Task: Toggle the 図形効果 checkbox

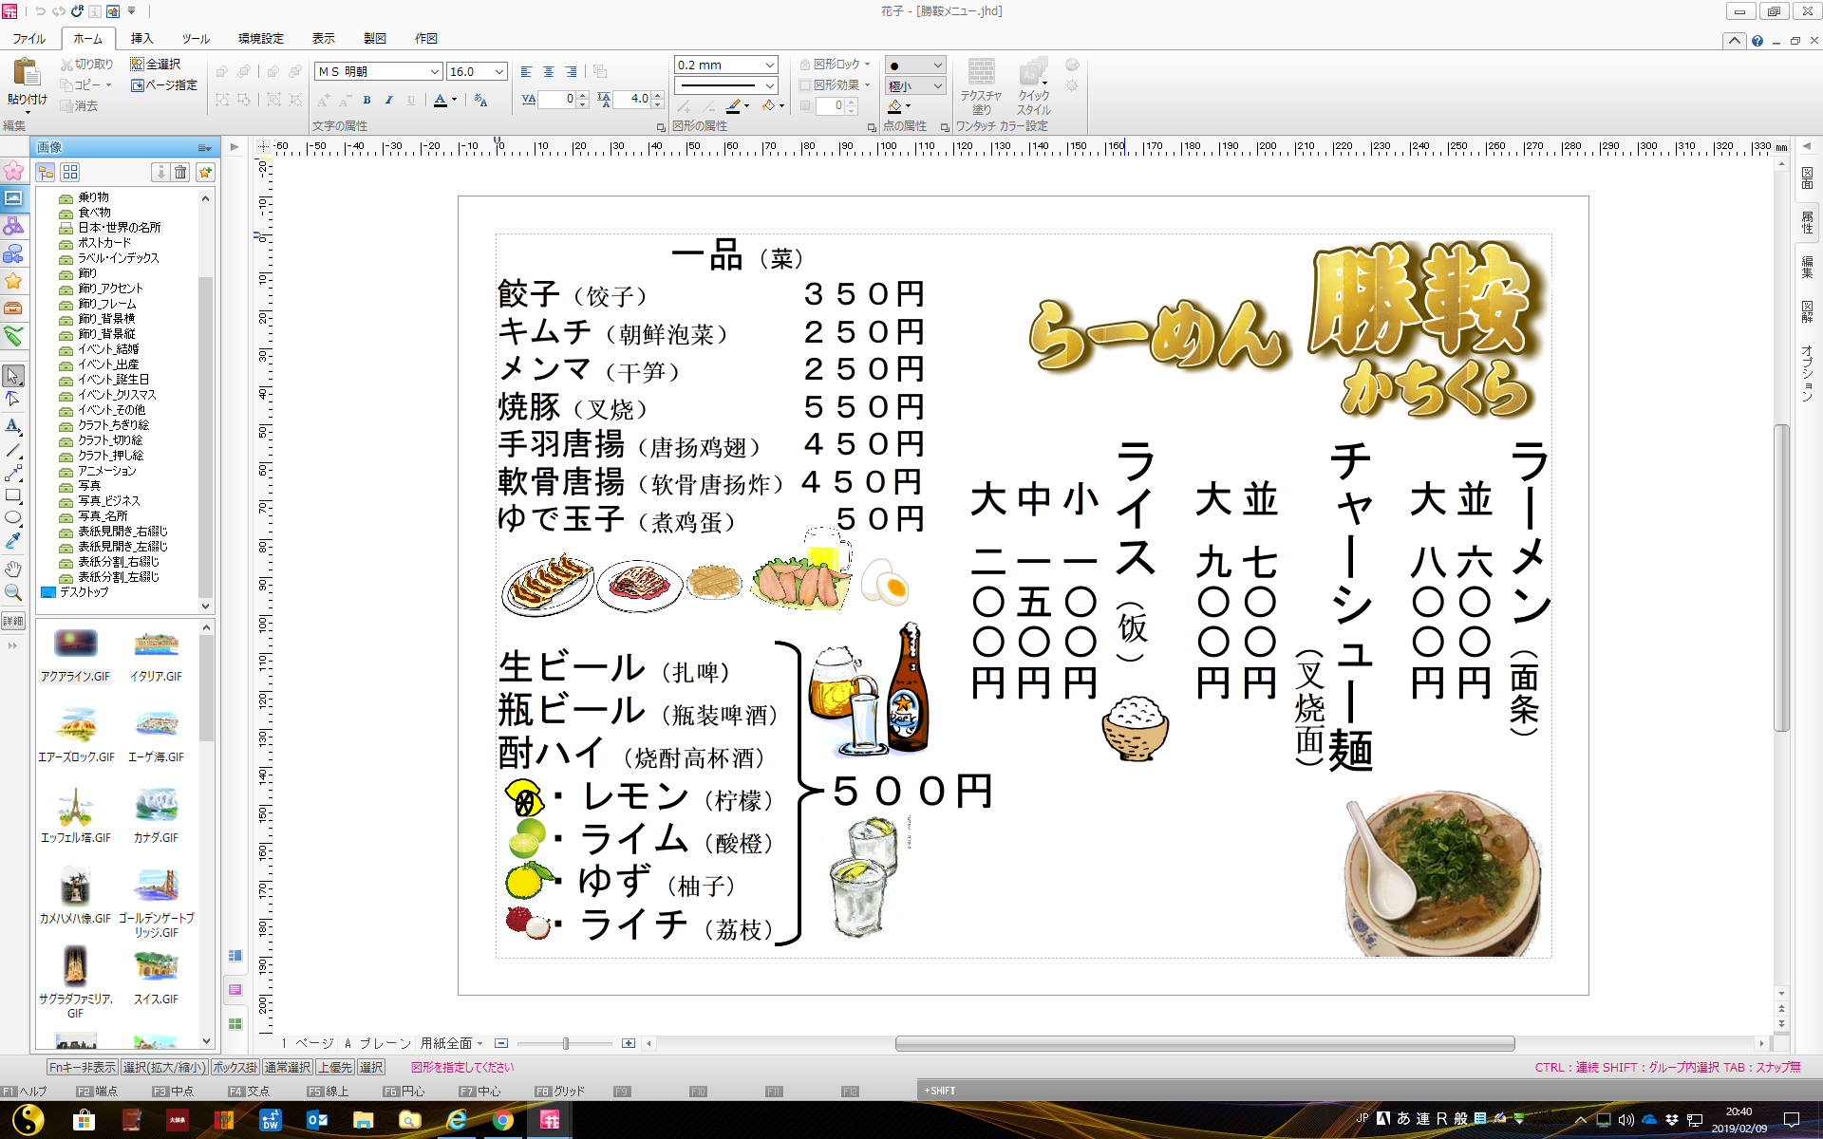Action: [x=805, y=84]
